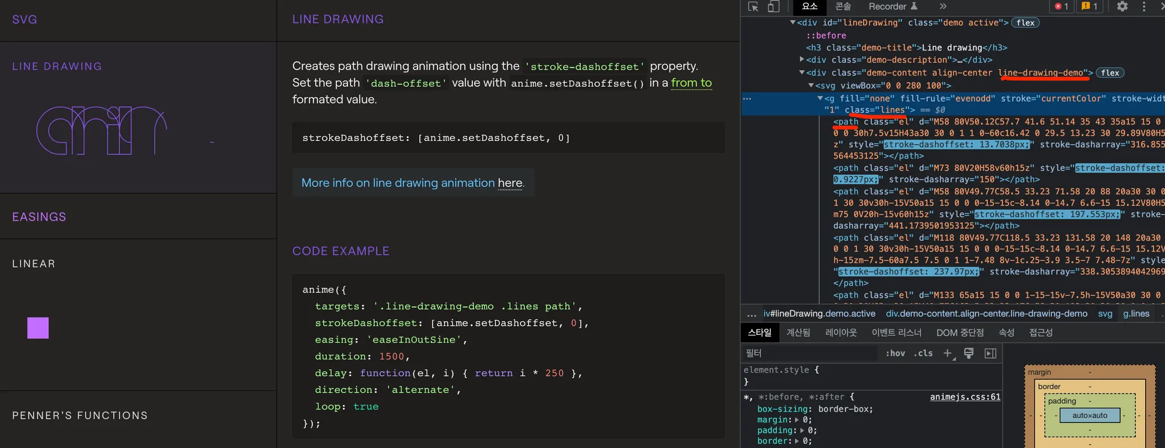Click the red error count badge
The image size is (1165, 448).
(x=1061, y=7)
